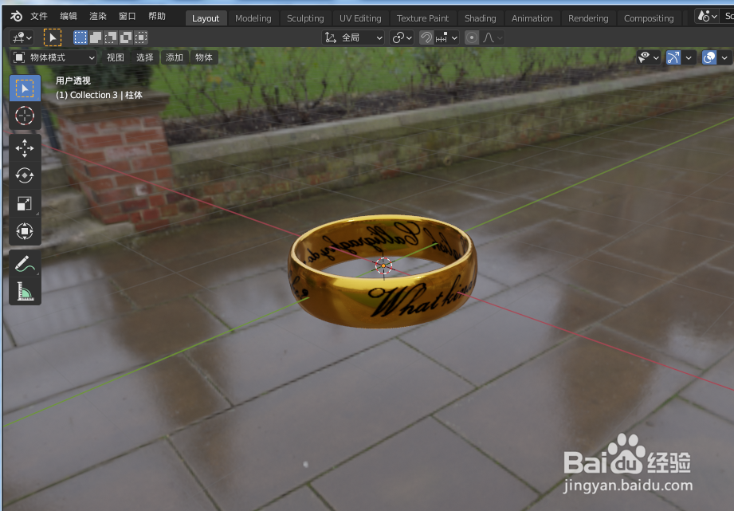Open the 选择 viewport menu
This screenshot has height=511, width=734.
[144, 57]
